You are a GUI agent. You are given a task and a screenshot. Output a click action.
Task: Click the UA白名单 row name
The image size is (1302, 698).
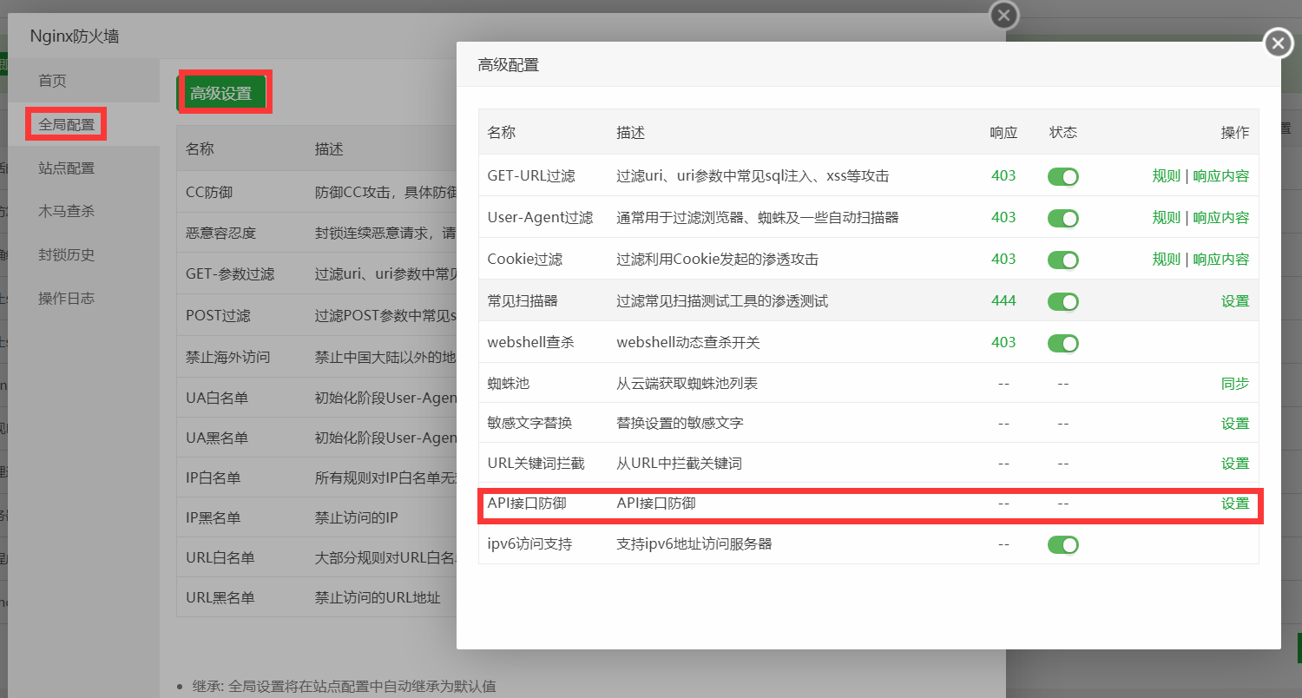(217, 398)
